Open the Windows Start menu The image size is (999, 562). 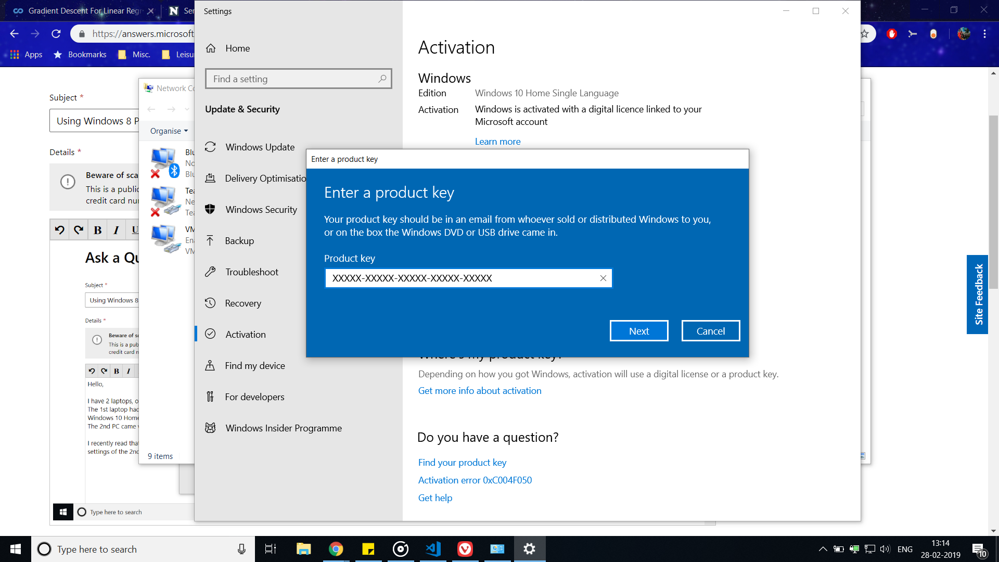coord(16,549)
